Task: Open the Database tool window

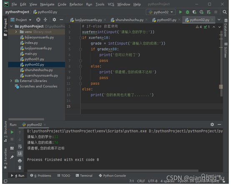Action: [226, 28]
